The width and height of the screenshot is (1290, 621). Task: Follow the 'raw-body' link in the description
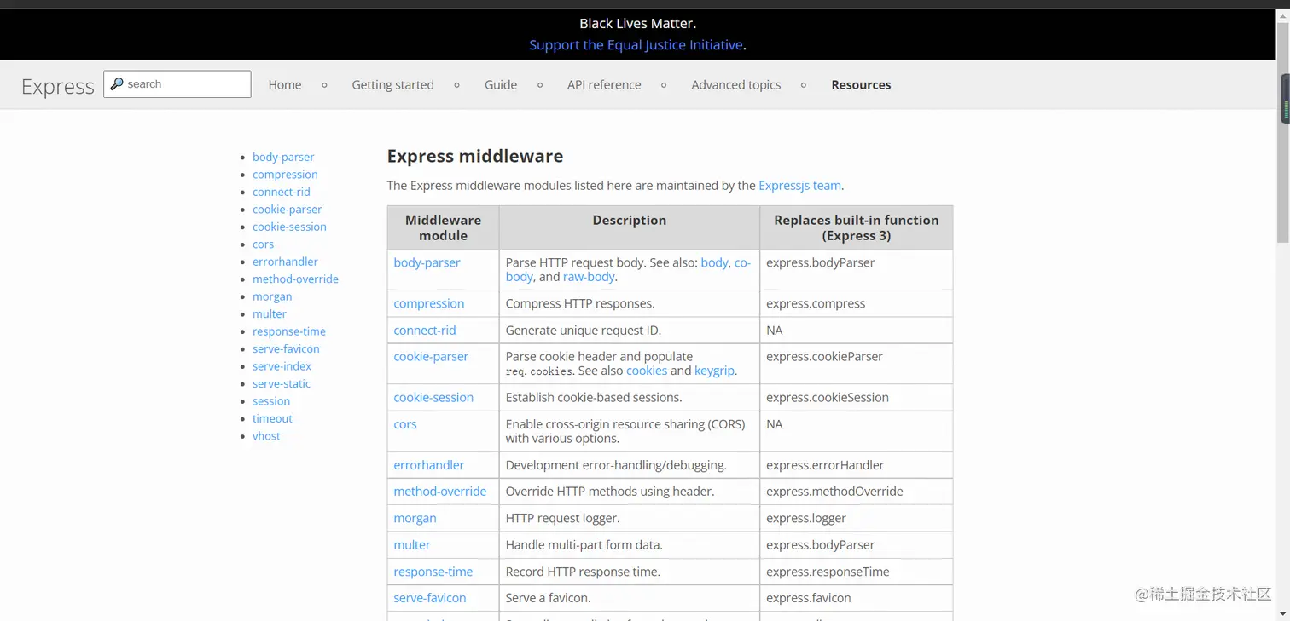pyautogui.click(x=589, y=277)
